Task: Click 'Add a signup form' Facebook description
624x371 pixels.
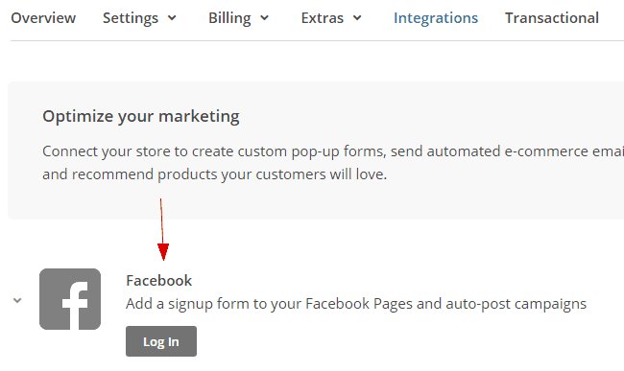Action: 356,304
